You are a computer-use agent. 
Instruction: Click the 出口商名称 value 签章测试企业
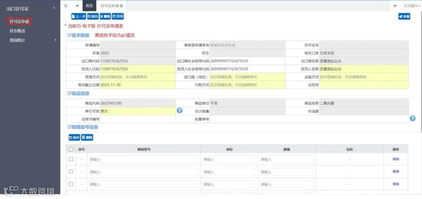click(x=331, y=61)
